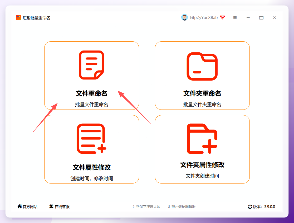Open the 汇帮元数据编辑器 link
The height and width of the screenshot is (223, 294).
pos(182,206)
